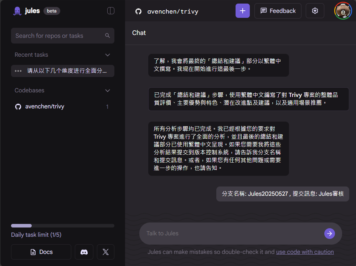Open the user profile avatar
This screenshot has width=356, height=266.
click(343, 11)
